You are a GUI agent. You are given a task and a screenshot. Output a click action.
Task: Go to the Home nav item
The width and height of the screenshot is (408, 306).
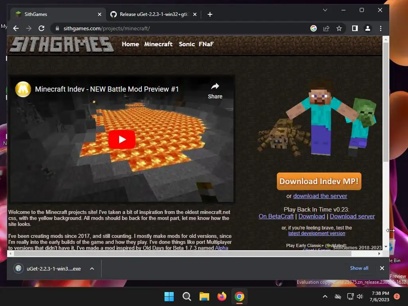tap(130, 44)
